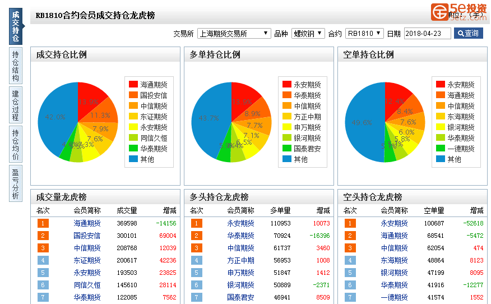Switch to the 持仓均价 sidebar tab
The height and width of the screenshot is (304, 491).
[x=16, y=145]
